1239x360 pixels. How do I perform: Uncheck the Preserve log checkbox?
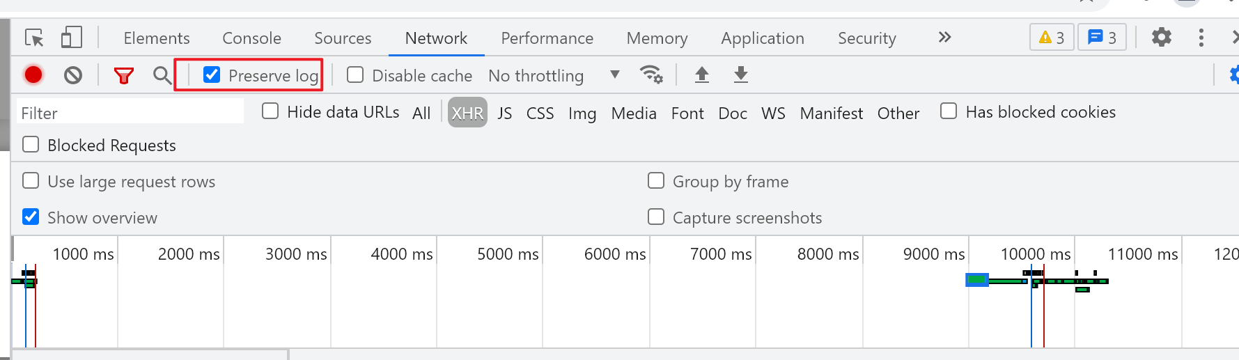(x=212, y=75)
